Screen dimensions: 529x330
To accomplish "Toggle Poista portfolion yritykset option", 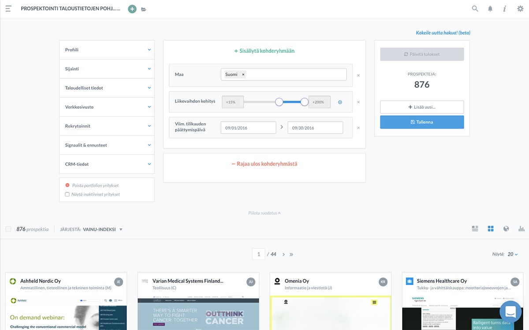I will 67,186.
